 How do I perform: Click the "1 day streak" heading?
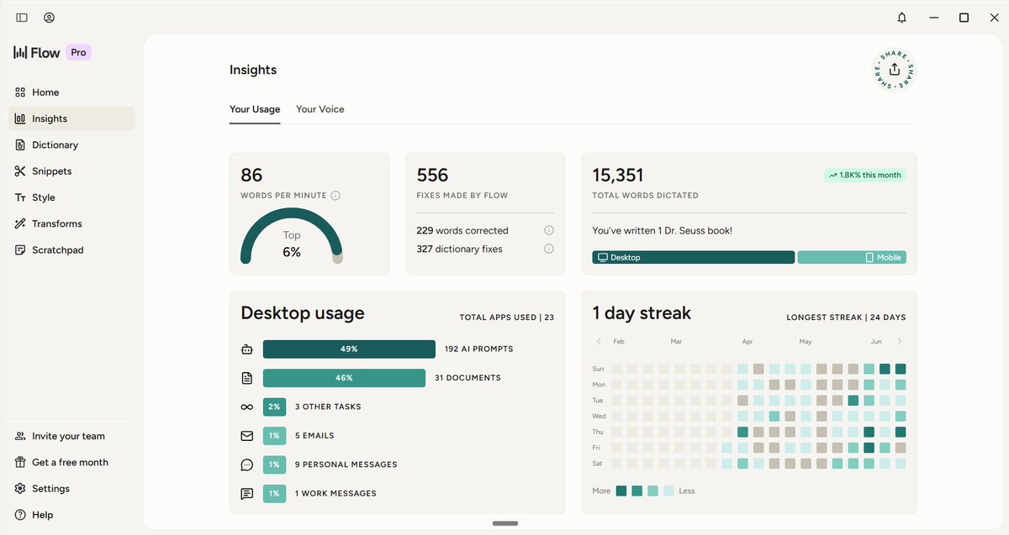point(642,313)
